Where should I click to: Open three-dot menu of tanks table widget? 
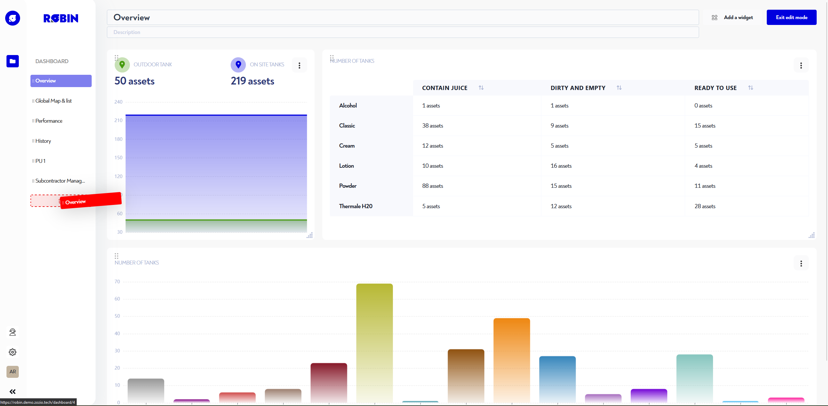point(801,65)
